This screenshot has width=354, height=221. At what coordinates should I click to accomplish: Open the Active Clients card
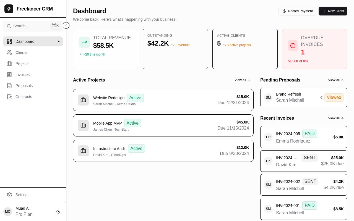[x=245, y=49]
